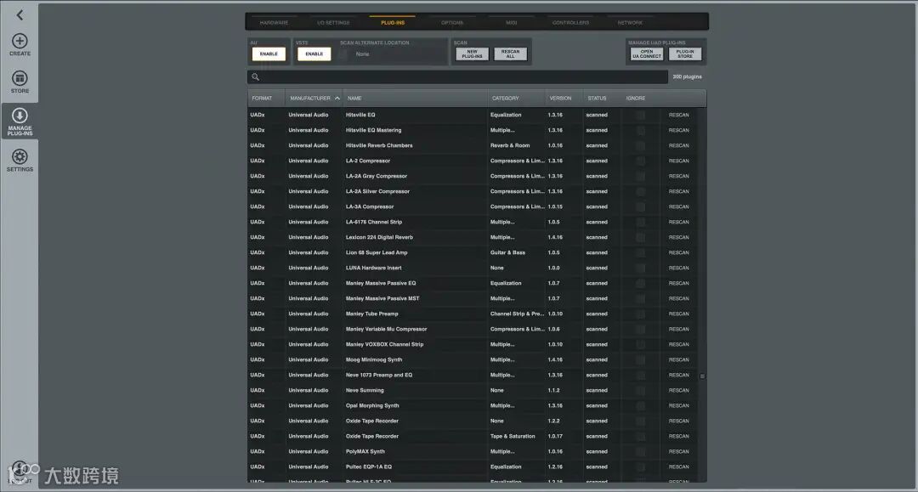
Task: Tick Ignore checkbox for LA-3A Compressor
Action: coord(641,207)
